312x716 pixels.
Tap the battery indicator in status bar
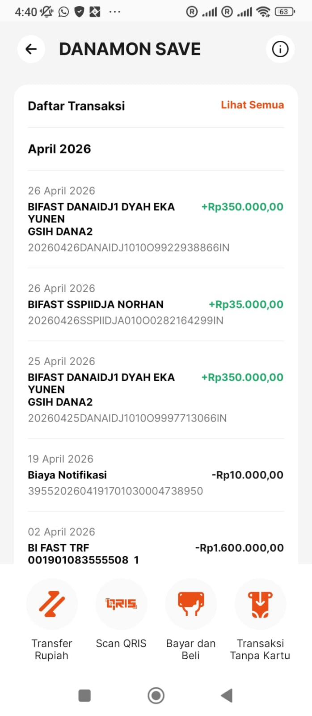pyautogui.click(x=285, y=12)
